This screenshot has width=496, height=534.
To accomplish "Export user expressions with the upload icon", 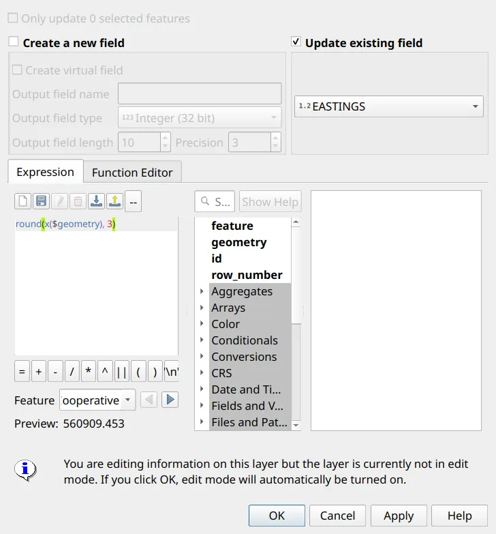I will pos(115,201).
